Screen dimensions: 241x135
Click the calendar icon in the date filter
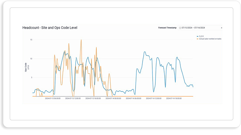tap(180, 28)
